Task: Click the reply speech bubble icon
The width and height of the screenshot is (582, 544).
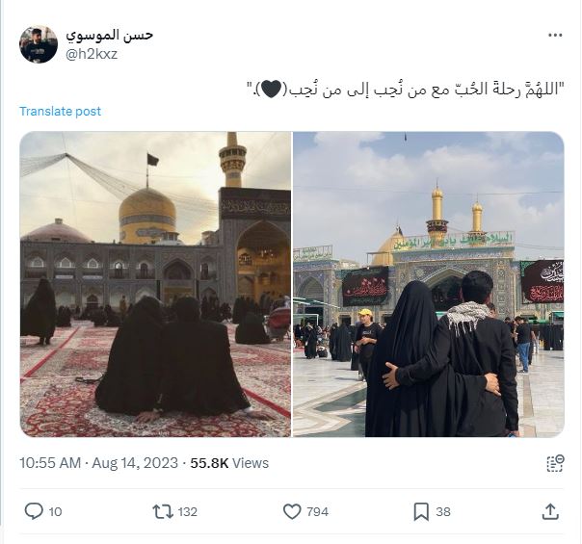Action: 34,511
